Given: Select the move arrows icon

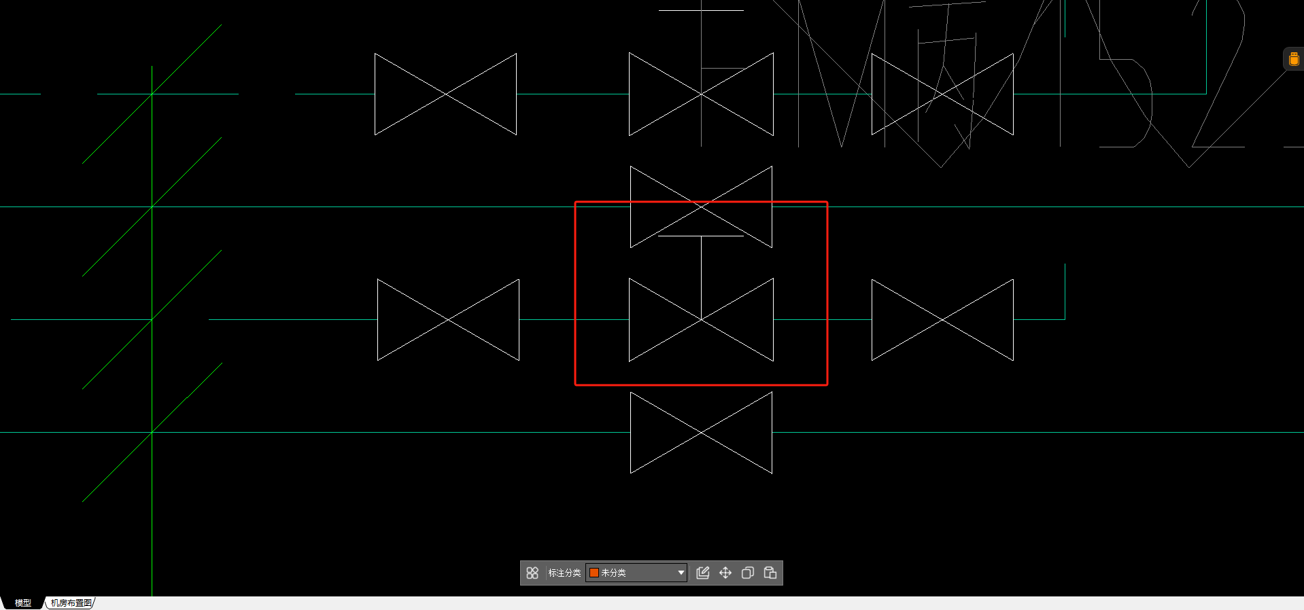Looking at the screenshot, I should (725, 573).
